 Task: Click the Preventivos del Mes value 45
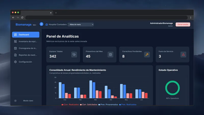(88, 56)
